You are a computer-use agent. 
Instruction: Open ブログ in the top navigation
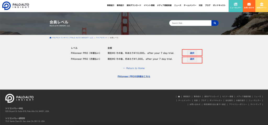pos(208,5)
